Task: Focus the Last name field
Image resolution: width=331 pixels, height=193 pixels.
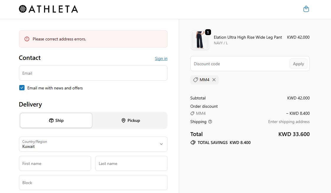Action: [131, 163]
